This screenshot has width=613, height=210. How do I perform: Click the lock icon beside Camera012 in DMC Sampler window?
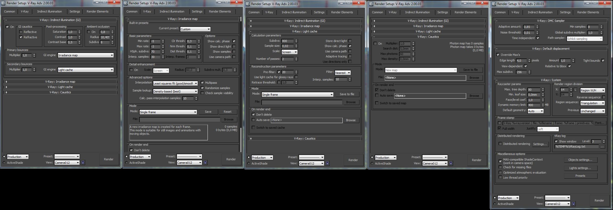coord(573,204)
